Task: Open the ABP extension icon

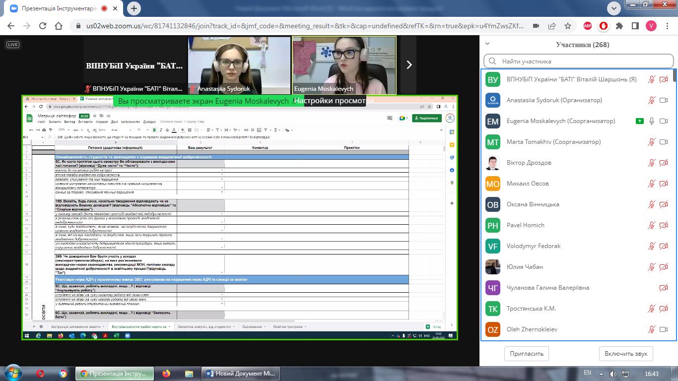Action: click(587, 26)
